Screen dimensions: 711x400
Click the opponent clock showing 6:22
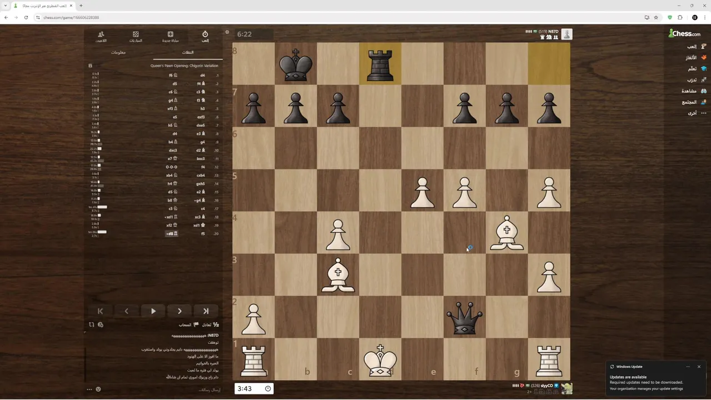tap(253, 34)
